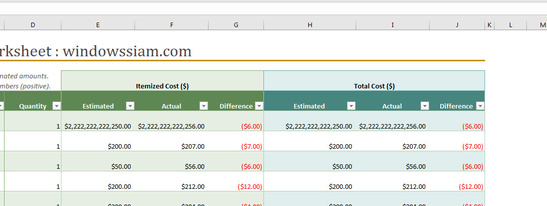Select Total Cost Difference cell ($12.00)
This screenshot has height=206, width=547.
(x=457, y=182)
